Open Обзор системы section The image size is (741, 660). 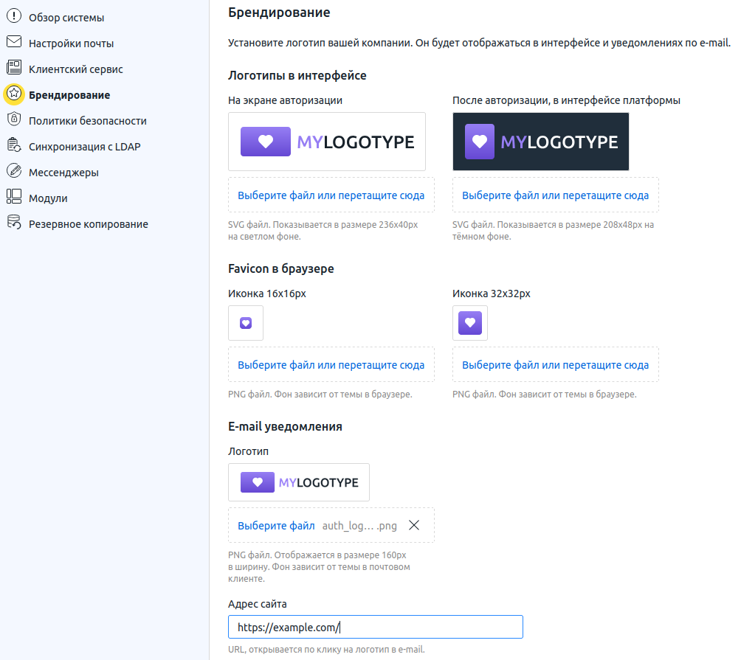(66, 18)
